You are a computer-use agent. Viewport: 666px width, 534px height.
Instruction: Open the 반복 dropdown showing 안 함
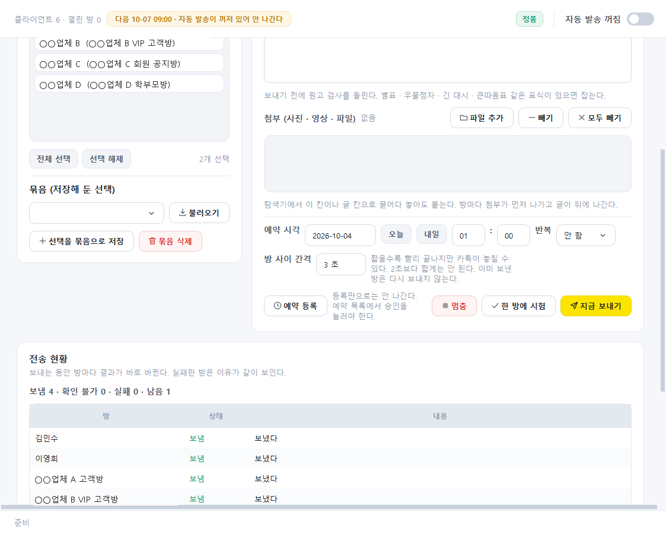(586, 236)
